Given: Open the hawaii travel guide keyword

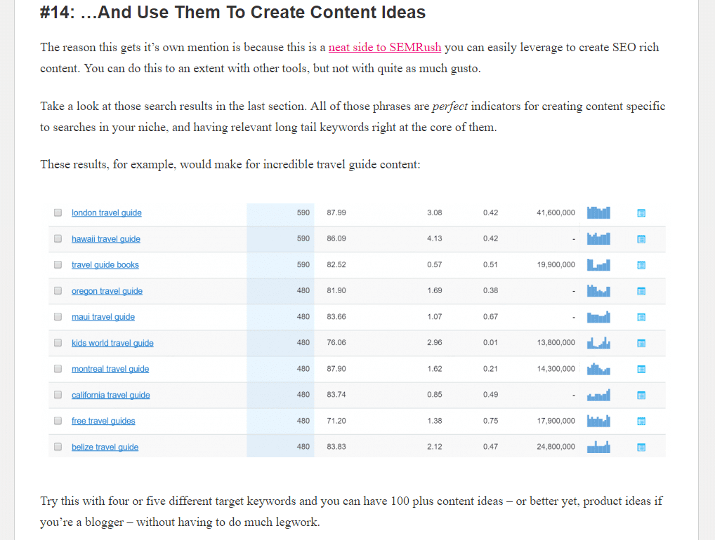Looking at the screenshot, I should tap(106, 239).
